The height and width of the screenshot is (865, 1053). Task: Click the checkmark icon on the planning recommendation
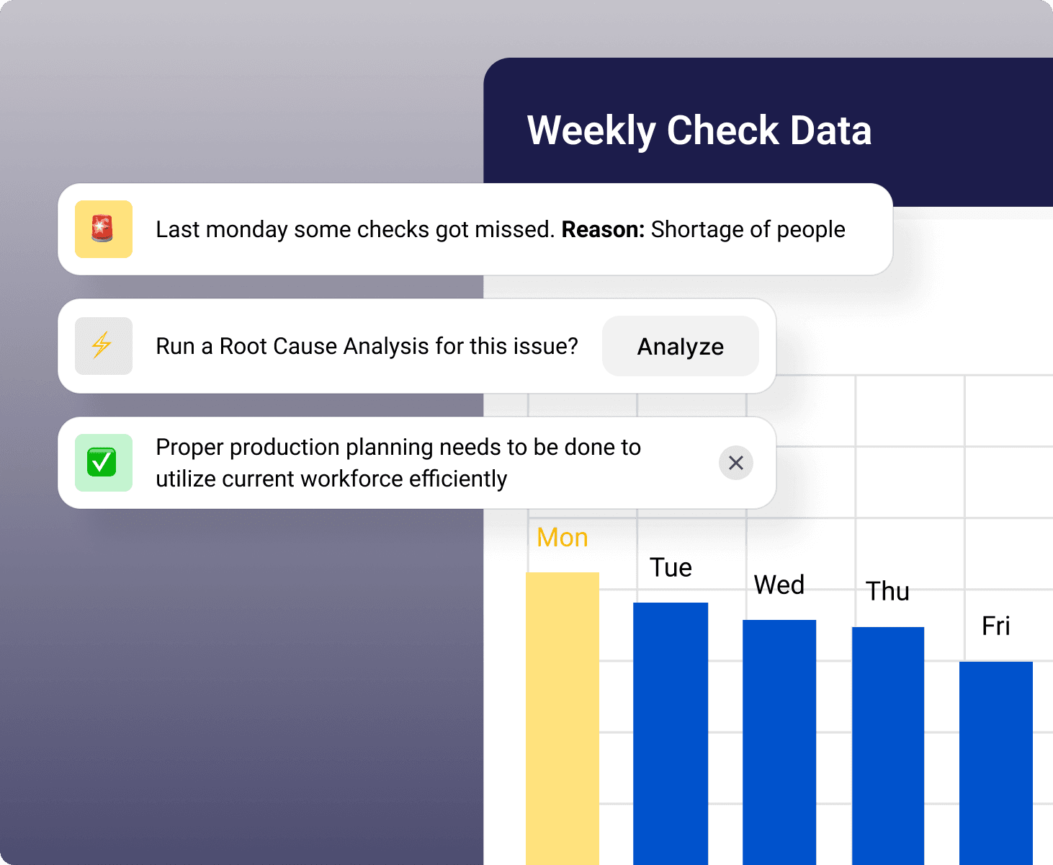(x=103, y=463)
